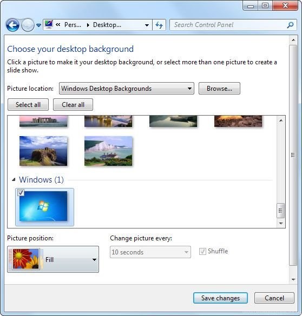Click the control panel icon in the address bar
The width and height of the screenshot is (302, 316).
pos(49,25)
